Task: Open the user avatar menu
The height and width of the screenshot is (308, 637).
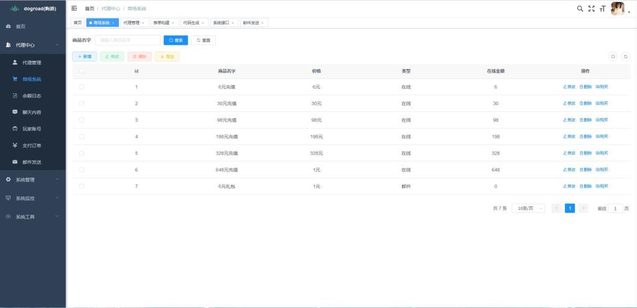Action: (619, 9)
